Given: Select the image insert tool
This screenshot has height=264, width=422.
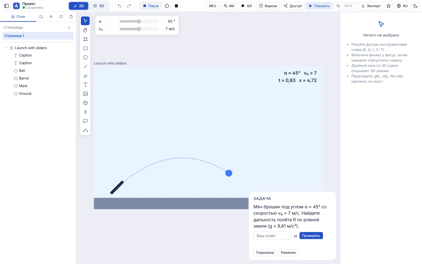Looking at the screenshot, I should coord(85,94).
